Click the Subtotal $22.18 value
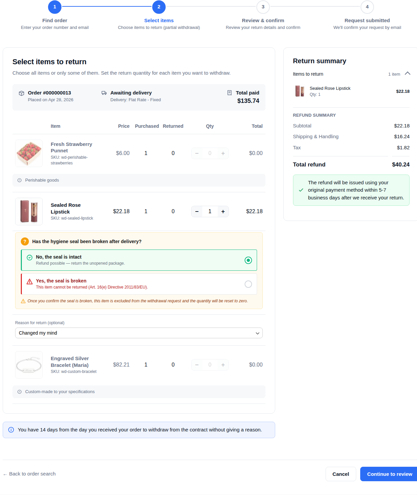This screenshot has width=417, height=495. point(402,126)
